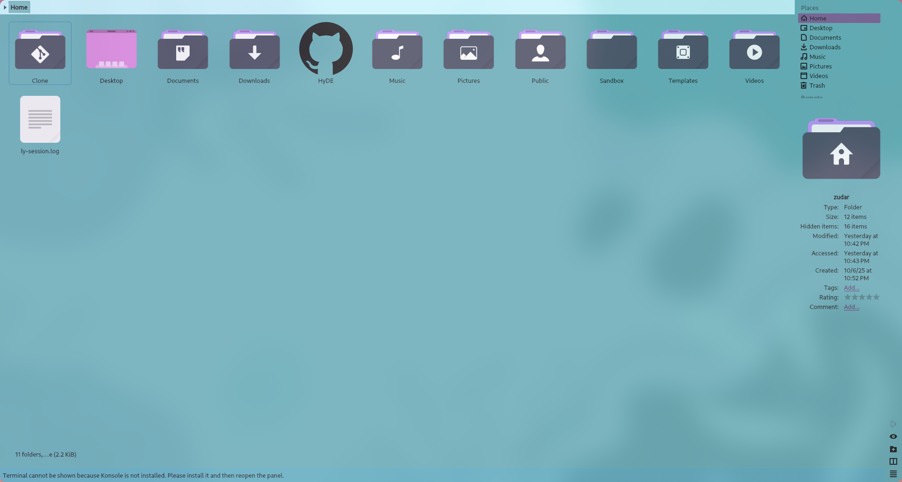Toggle split view icon
902x482 pixels.
(893, 461)
